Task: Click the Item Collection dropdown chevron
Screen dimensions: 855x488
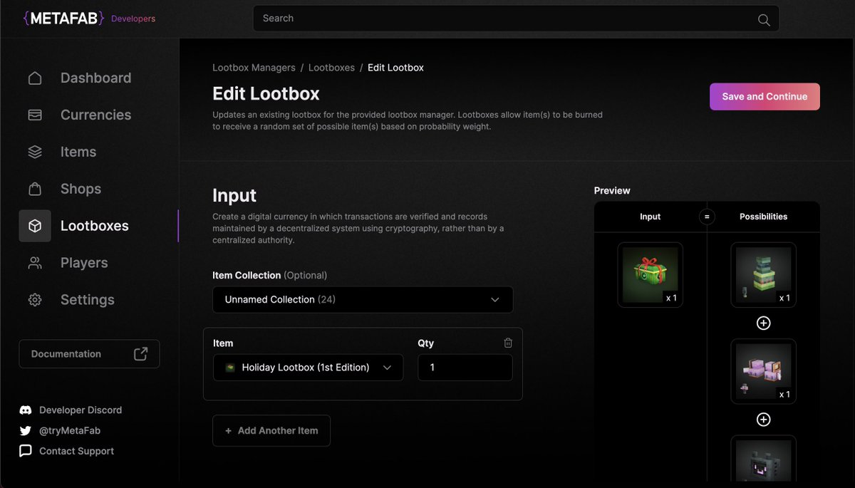Action: click(495, 300)
